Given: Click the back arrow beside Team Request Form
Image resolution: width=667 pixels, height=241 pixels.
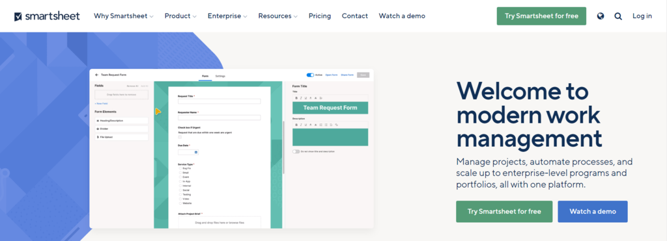Looking at the screenshot, I should 96,75.
